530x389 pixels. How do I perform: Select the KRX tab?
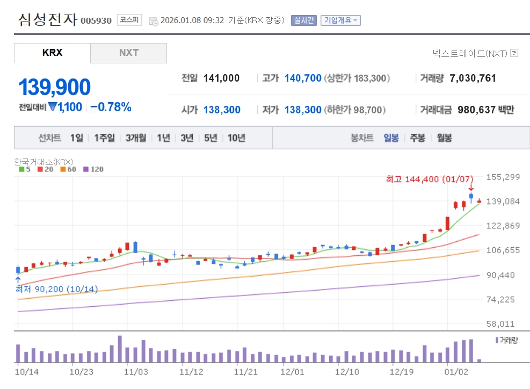point(52,53)
